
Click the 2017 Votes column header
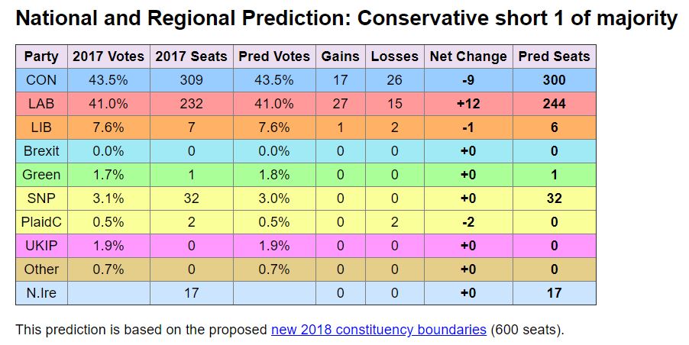point(108,56)
